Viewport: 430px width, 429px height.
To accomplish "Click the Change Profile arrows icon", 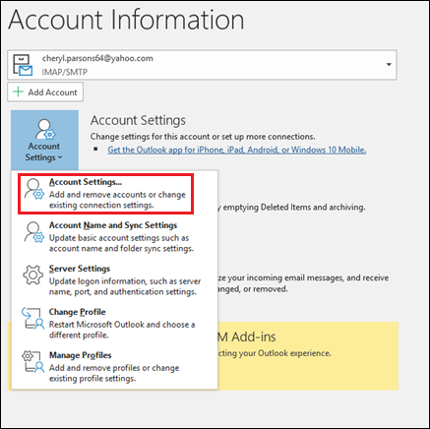I will [x=32, y=318].
